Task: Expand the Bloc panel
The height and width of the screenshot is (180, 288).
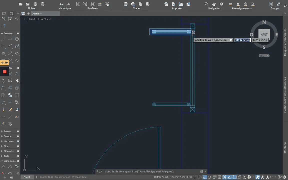Action: click(2, 146)
